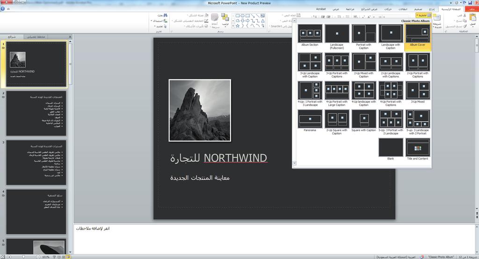479x259 pixels.
Task: Select the rounded rectangle shape
Action: pyautogui.click(x=238, y=15)
